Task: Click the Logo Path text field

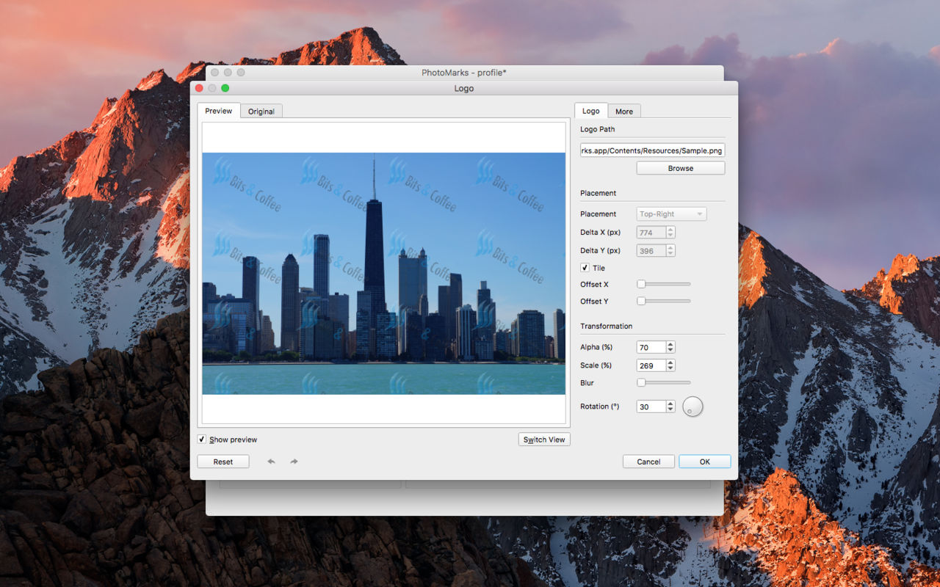Action: 652,150
